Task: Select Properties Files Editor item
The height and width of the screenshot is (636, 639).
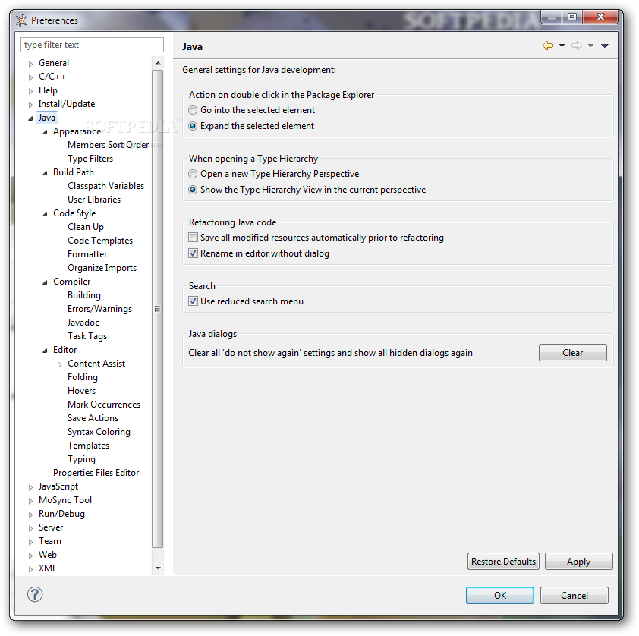Action: [x=96, y=473]
